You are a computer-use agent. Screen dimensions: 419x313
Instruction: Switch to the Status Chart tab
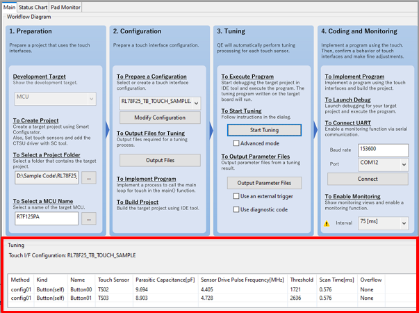coord(33,7)
